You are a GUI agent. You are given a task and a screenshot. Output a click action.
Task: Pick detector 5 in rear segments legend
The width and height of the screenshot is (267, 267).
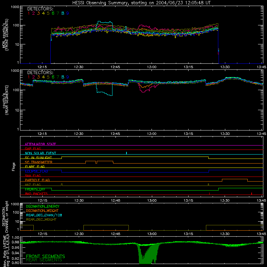pos(48,77)
